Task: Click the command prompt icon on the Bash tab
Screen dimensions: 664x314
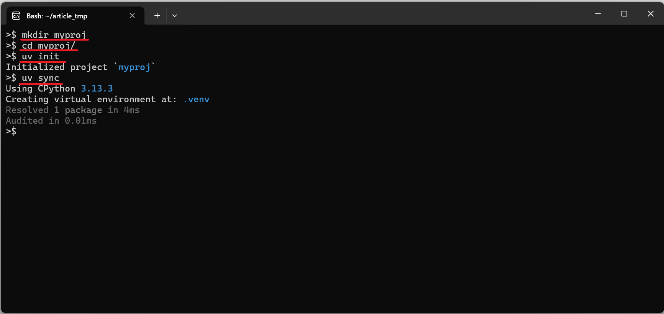Action: 16,16
